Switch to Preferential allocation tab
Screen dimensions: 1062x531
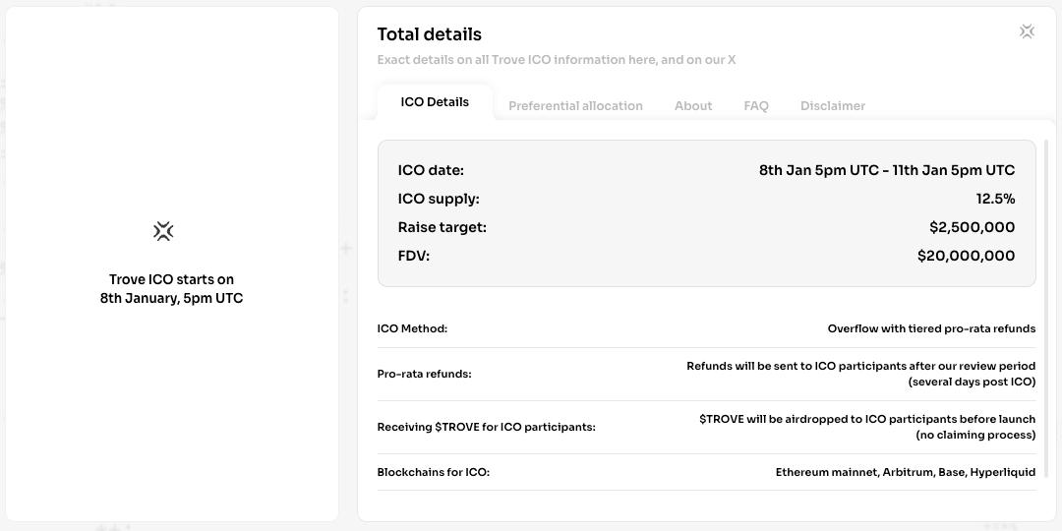coord(575,106)
